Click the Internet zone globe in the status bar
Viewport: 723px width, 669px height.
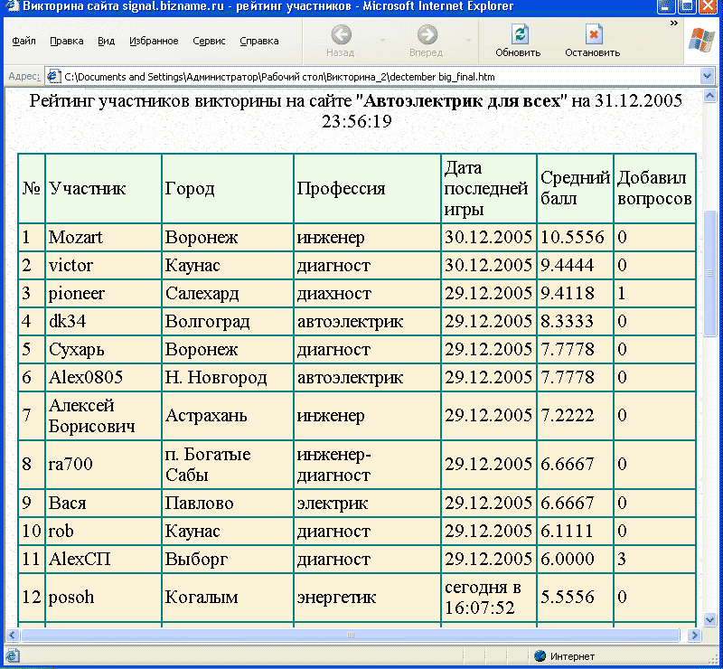tap(540, 655)
